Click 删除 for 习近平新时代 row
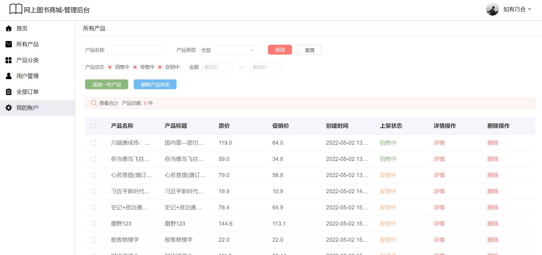Image resolution: width=542 pixels, height=255 pixels. (x=493, y=191)
